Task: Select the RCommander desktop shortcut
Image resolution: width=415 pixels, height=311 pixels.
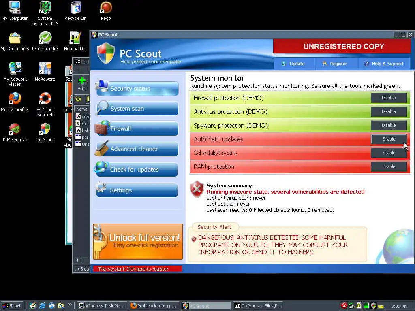Action: point(45,41)
